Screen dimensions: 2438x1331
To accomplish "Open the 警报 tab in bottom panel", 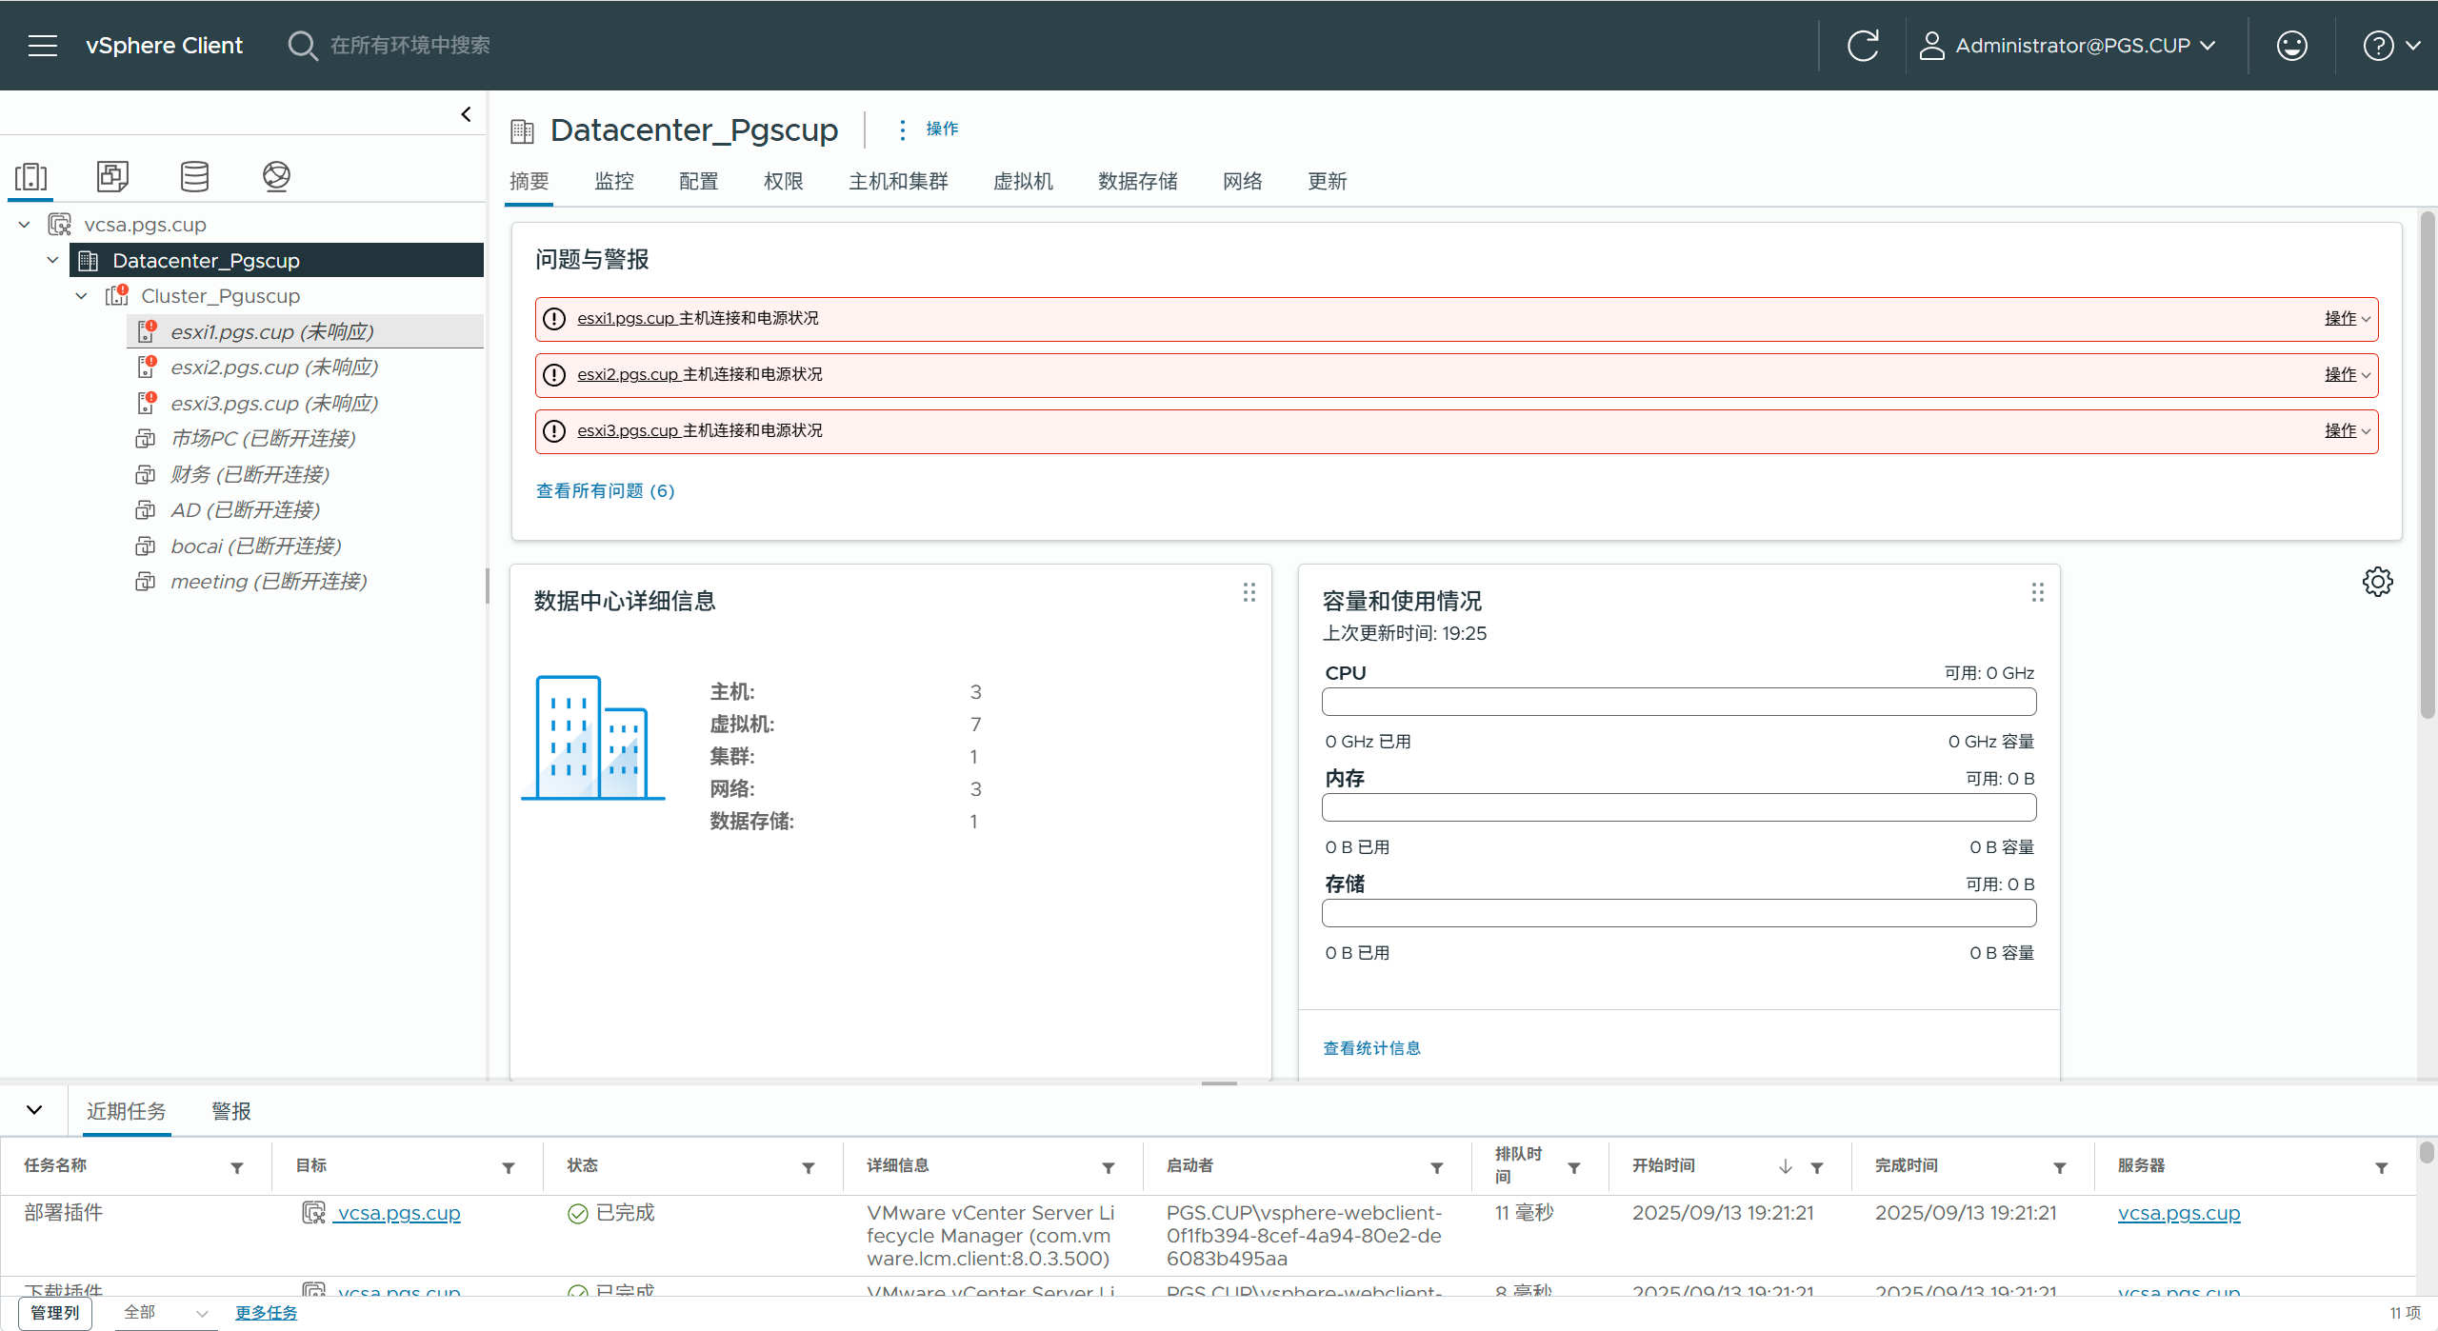I will 231,1111.
